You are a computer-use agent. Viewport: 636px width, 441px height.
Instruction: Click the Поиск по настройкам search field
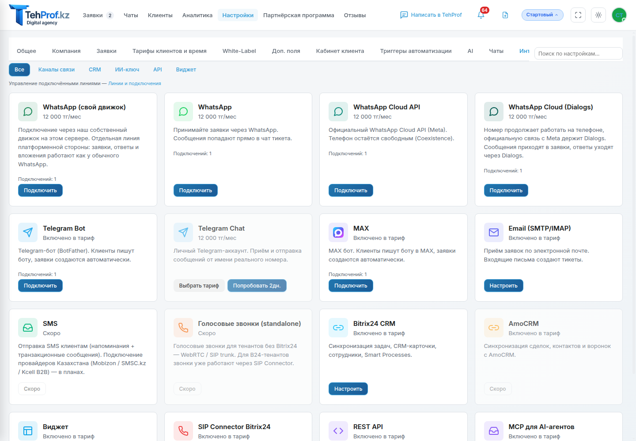[x=579, y=53]
